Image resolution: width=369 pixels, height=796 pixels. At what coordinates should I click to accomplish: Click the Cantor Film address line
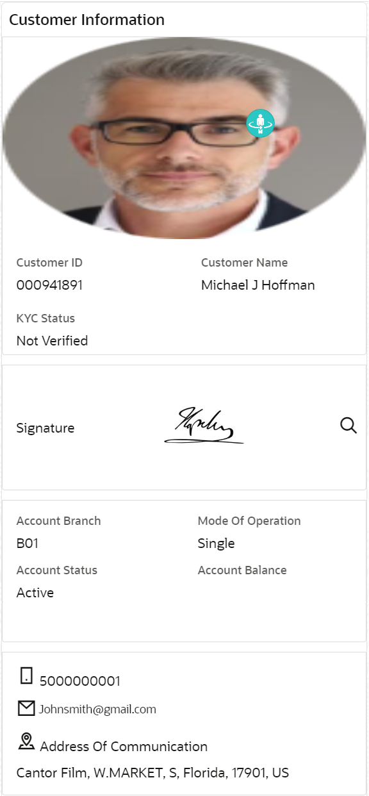coord(152,773)
